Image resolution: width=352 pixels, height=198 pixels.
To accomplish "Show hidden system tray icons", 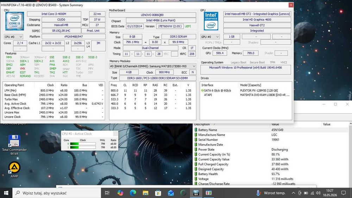I will (294, 193).
